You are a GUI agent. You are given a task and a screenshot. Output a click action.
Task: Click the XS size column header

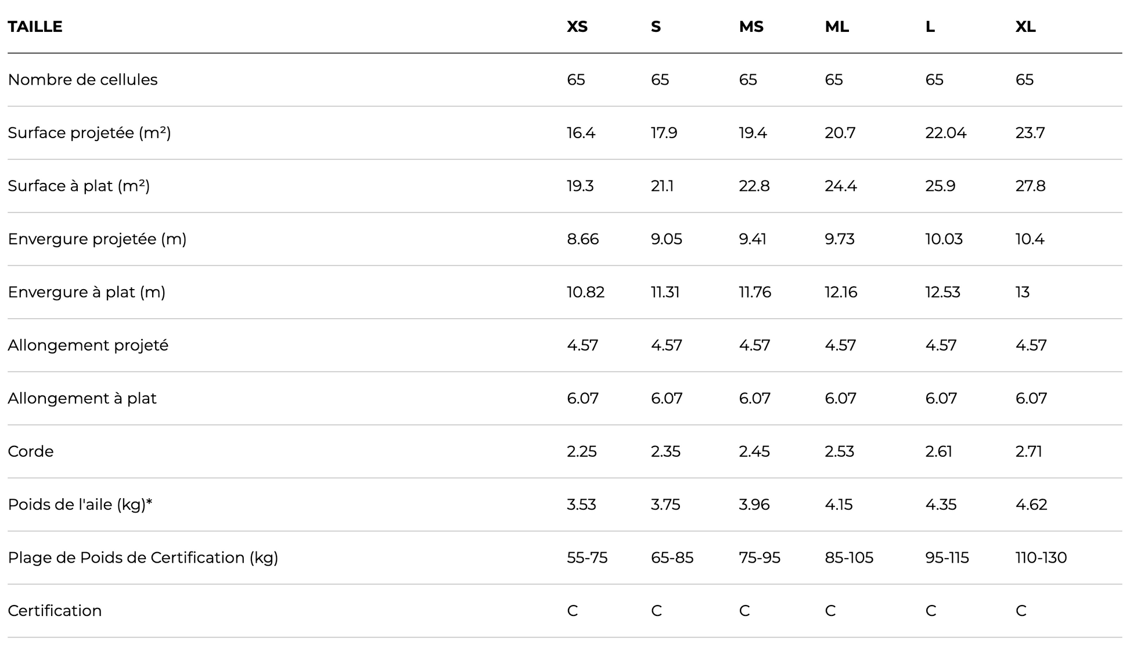pos(577,27)
